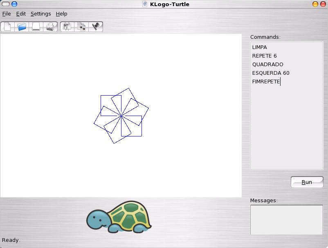Click the ESQUERDA 60 command line
Image resolution: width=328 pixels, height=248 pixels.
[x=271, y=73]
